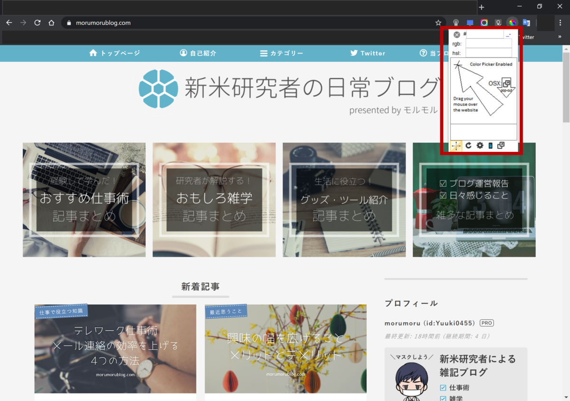This screenshot has height=401, width=570.
Task: Open the browser three-dot menu
Action: [x=560, y=22]
